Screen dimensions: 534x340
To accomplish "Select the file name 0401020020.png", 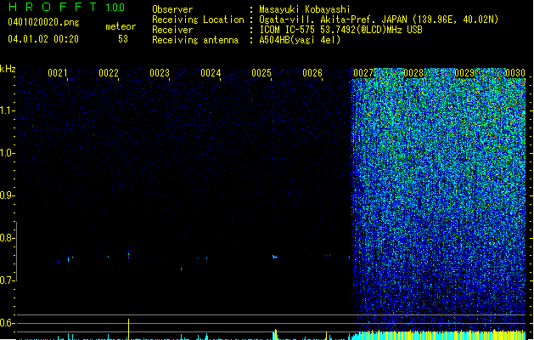I will pyautogui.click(x=43, y=22).
